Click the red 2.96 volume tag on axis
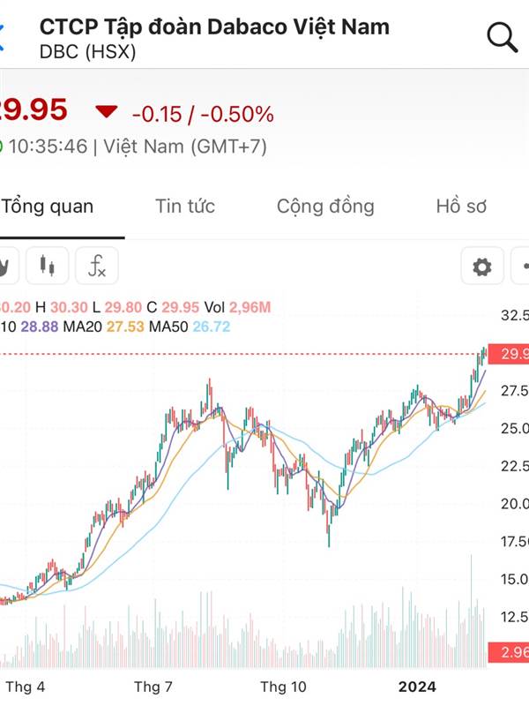 point(510,653)
